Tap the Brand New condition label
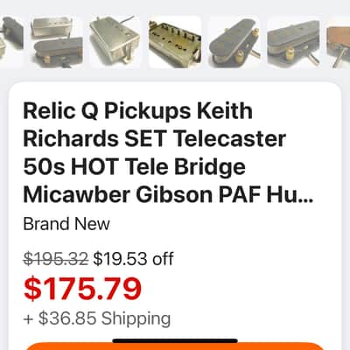The height and width of the screenshot is (350, 350). pos(66,224)
